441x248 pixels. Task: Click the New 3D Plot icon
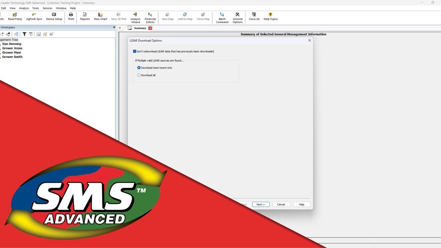119,16
